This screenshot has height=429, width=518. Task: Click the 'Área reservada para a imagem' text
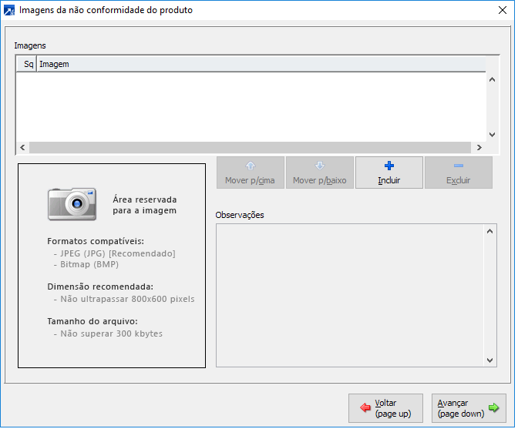coord(146,206)
